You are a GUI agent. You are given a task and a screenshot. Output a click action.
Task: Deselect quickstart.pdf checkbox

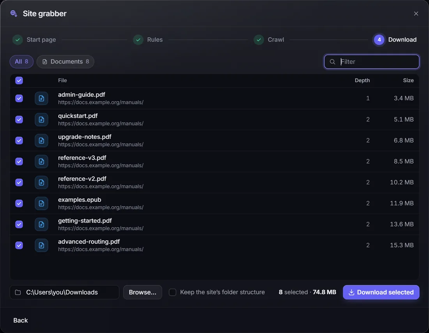click(x=19, y=120)
